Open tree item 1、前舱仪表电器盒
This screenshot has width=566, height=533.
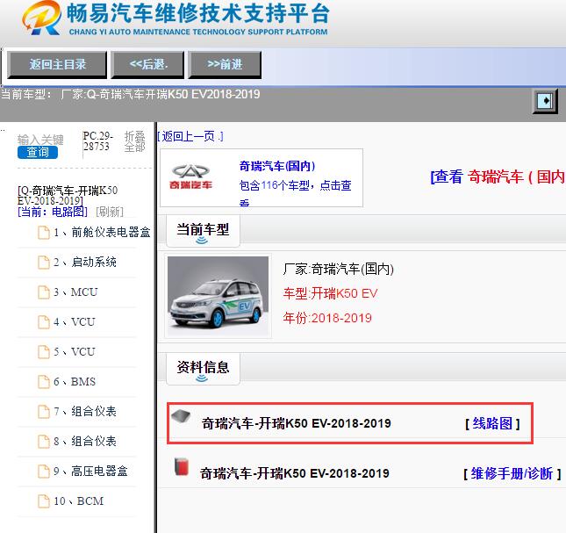tap(102, 232)
